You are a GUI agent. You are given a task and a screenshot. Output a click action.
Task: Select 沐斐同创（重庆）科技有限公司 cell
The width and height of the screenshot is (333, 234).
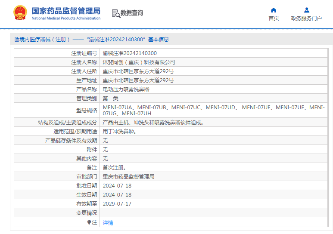tap(139, 62)
